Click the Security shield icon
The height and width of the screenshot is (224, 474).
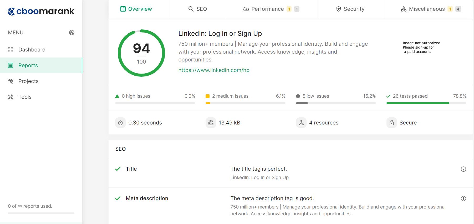339,9
